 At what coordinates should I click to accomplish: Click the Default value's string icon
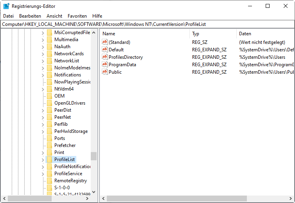click(104, 49)
